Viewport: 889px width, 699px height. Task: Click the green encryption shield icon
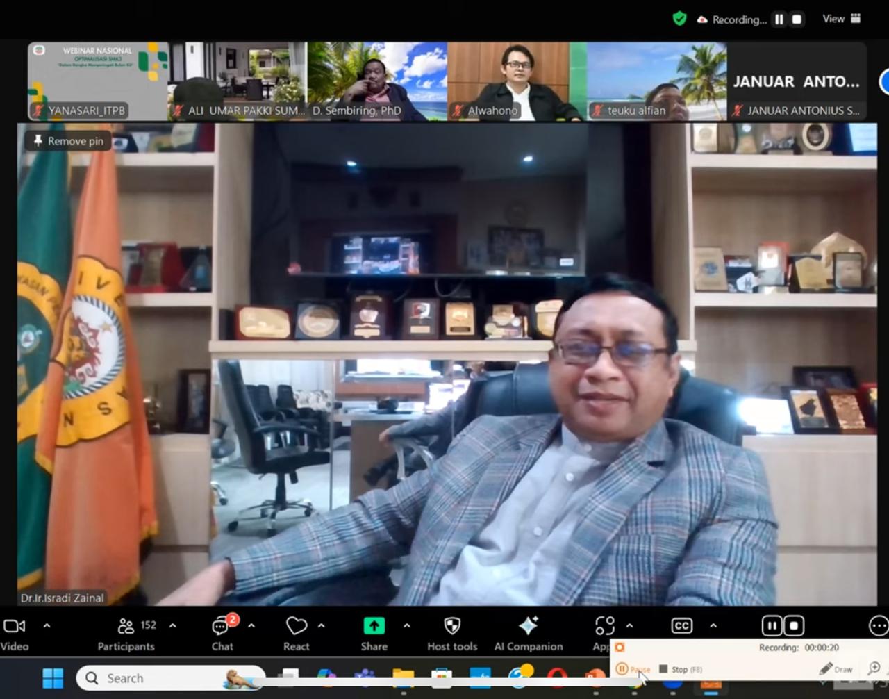(679, 19)
